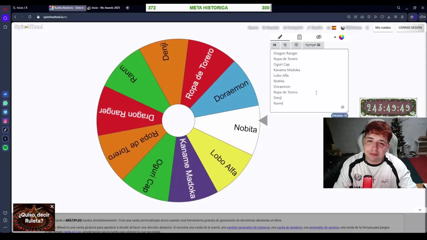
Task: Open the extensions cube icon
Action: point(412,17)
